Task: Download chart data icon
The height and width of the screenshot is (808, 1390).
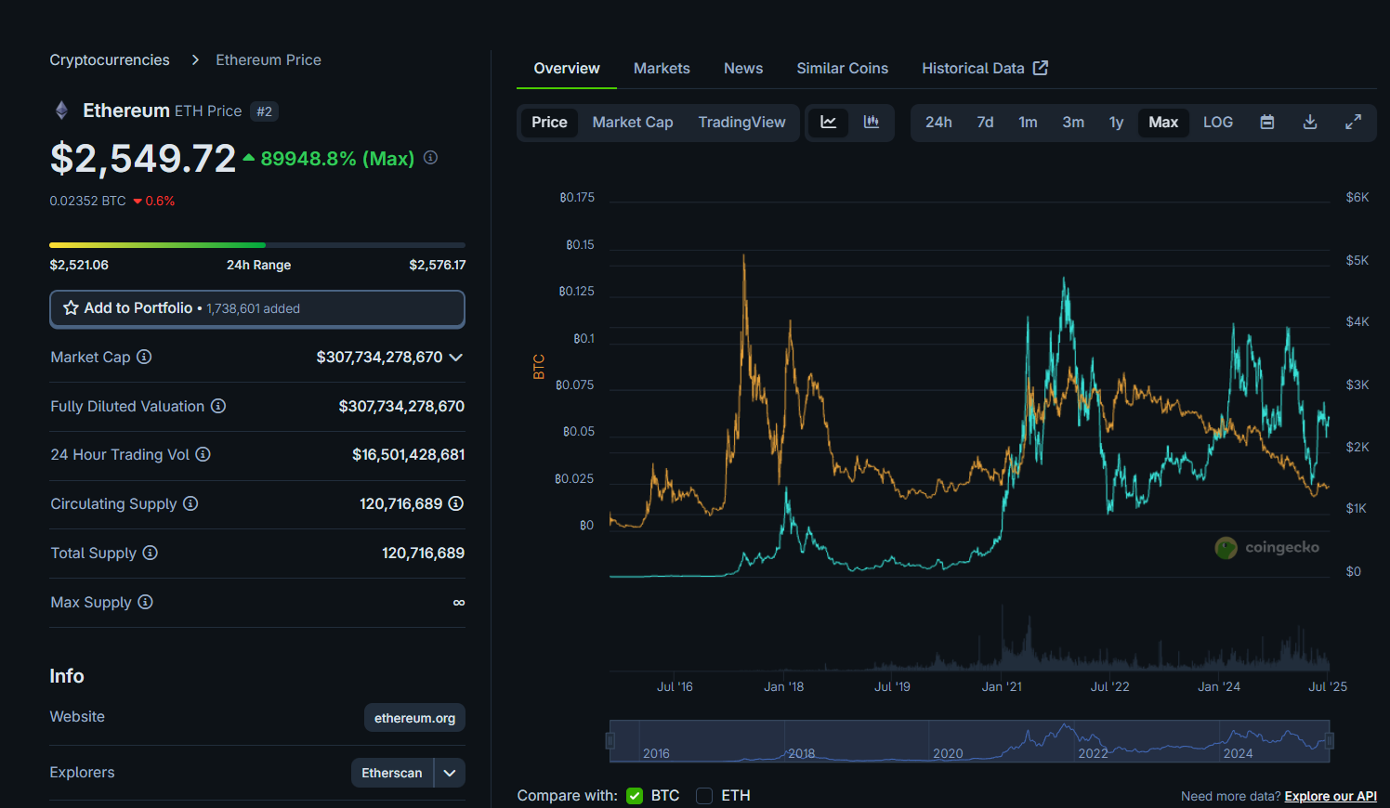Action: (1310, 123)
